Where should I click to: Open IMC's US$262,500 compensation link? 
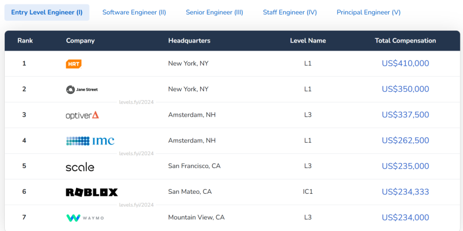tap(406, 140)
